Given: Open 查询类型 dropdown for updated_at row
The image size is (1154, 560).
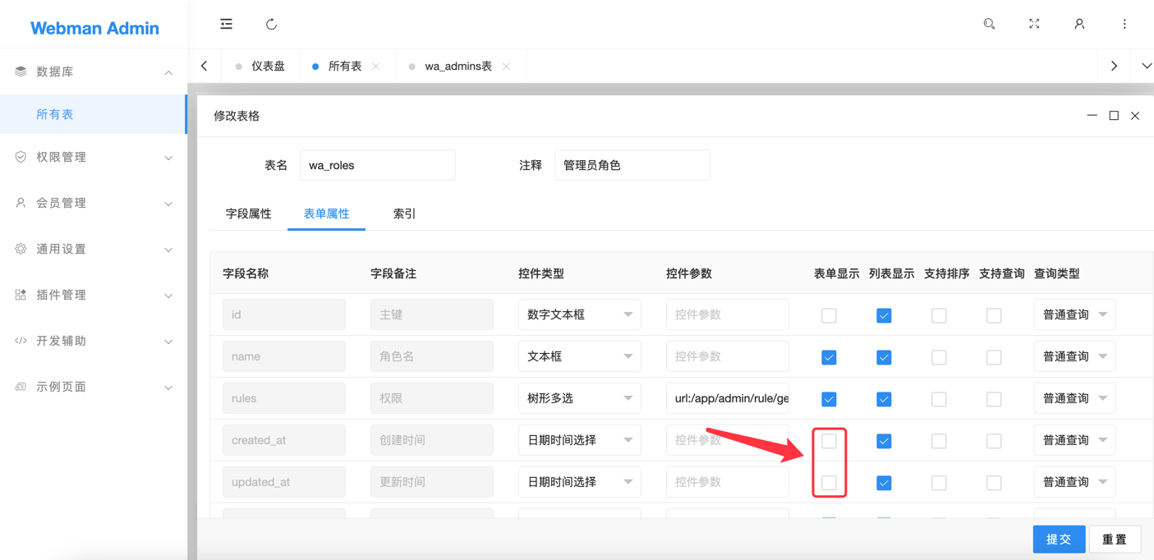Looking at the screenshot, I should (x=1075, y=482).
